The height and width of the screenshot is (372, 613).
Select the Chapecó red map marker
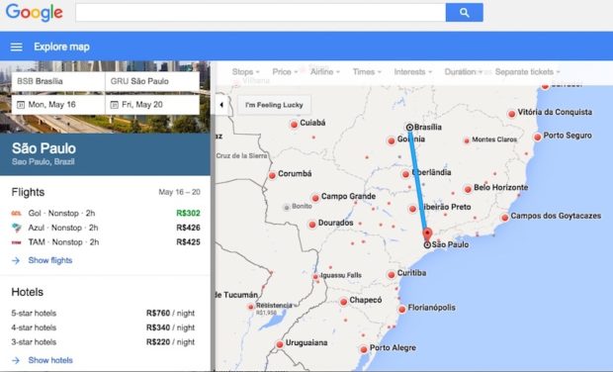pos(344,302)
